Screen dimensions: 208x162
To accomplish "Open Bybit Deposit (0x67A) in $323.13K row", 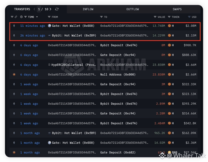I will 119,94.
